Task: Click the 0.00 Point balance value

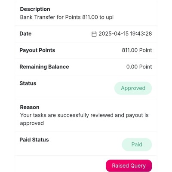Action: [139, 67]
